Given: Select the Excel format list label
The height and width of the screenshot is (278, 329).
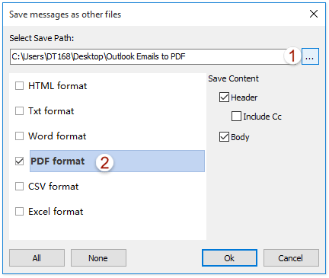Looking at the screenshot, I should [x=56, y=212].
